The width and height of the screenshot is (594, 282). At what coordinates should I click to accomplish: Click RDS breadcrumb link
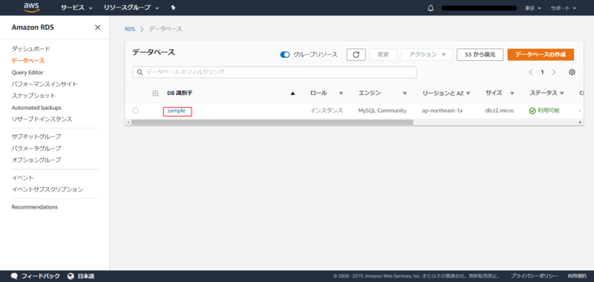click(x=129, y=29)
